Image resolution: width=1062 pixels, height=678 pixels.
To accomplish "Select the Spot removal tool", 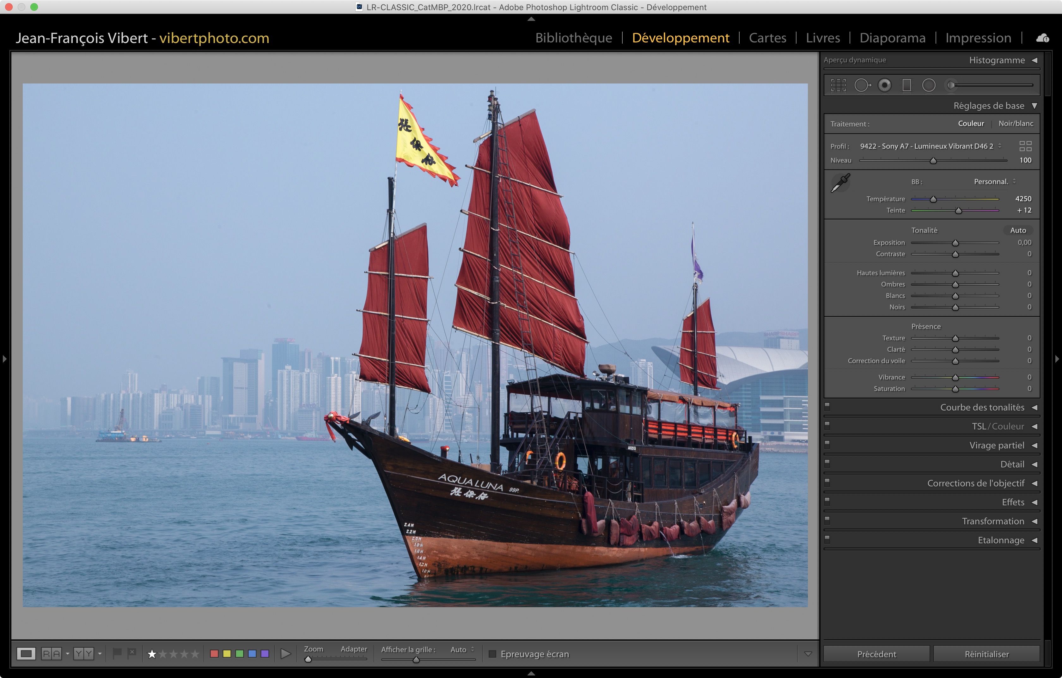I will [862, 85].
